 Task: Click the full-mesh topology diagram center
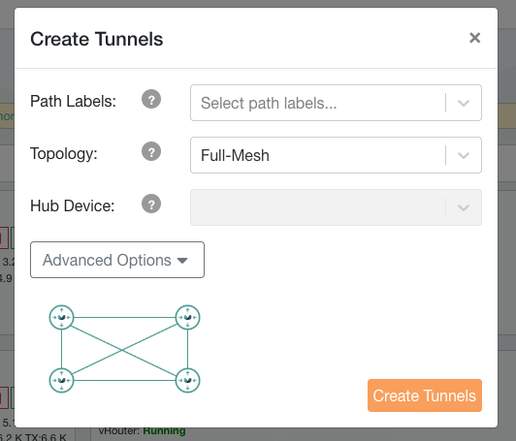coord(124,349)
